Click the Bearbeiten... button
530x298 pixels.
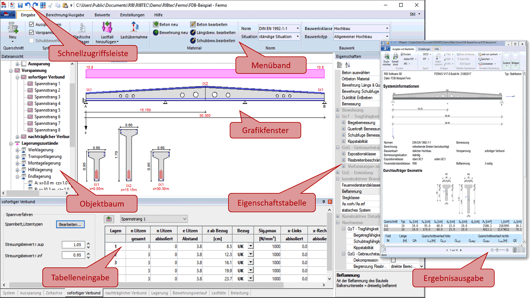(70, 225)
